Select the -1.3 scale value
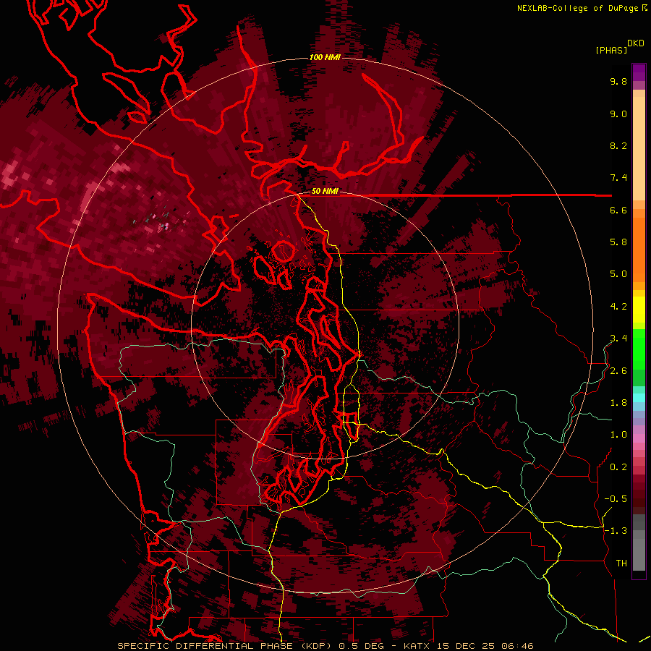Viewport: 651px width, 651px height. coord(616,531)
